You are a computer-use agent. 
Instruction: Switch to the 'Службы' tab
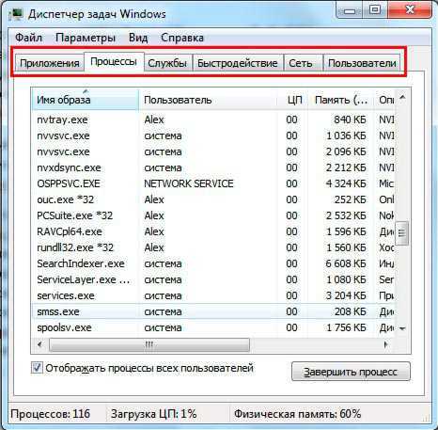click(x=167, y=63)
